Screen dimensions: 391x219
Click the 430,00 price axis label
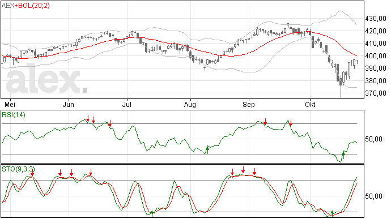click(376, 19)
